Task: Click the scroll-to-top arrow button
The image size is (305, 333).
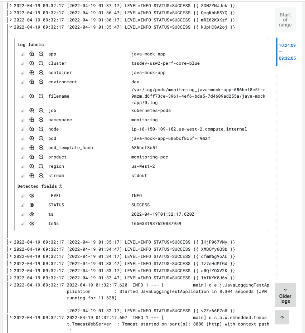Action: (282, 317)
